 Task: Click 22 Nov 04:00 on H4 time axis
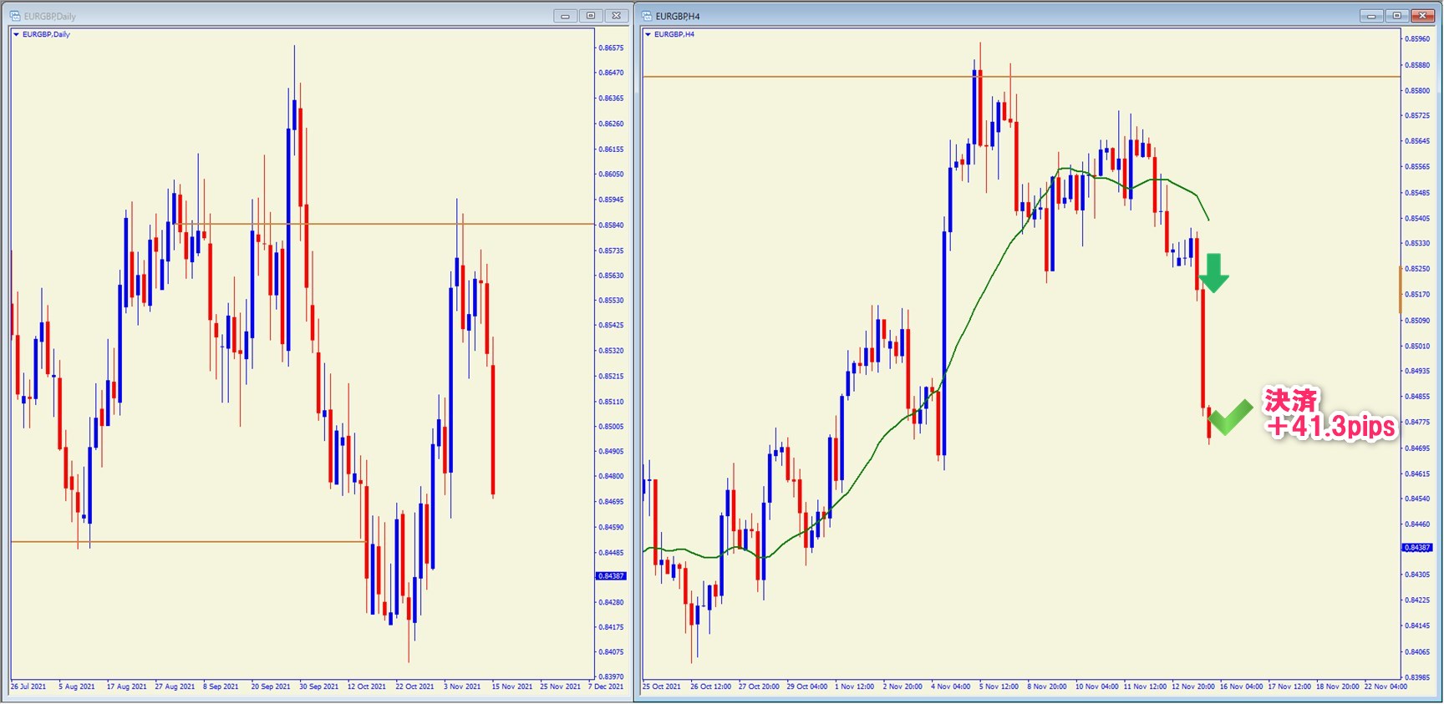click(1386, 687)
